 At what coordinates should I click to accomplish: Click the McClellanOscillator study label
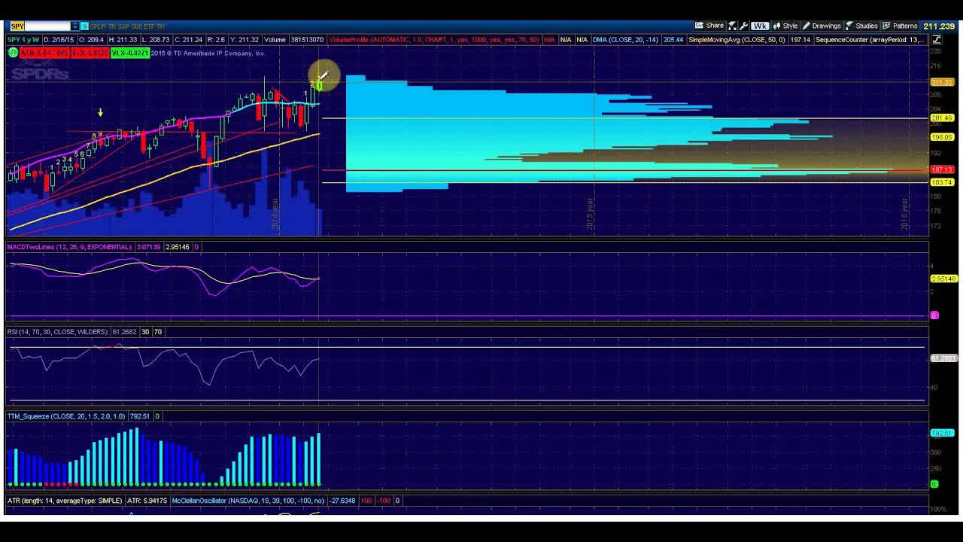[x=248, y=501]
